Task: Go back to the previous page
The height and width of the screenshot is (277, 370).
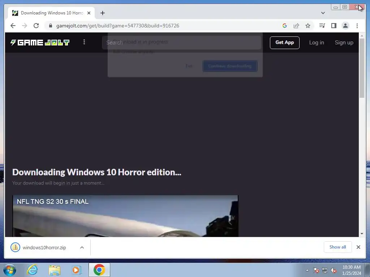Action: click(x=13, y=26)
